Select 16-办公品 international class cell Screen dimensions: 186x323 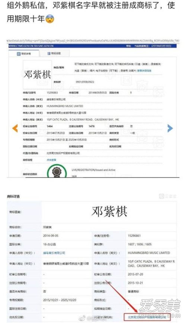pyautogui.click(x=49, y=244)
